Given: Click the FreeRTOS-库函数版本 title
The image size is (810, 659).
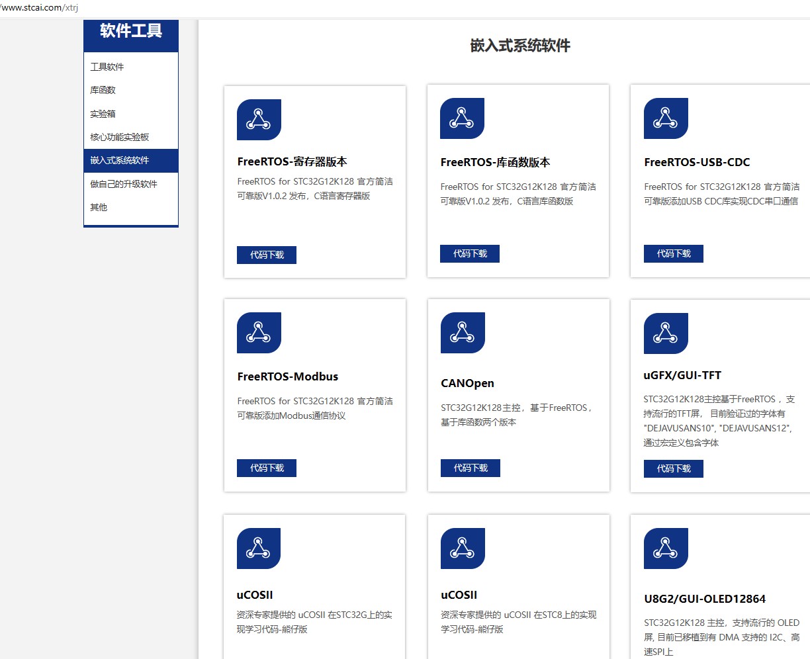Looking at the screenshot, I should [x=495, y=162].
